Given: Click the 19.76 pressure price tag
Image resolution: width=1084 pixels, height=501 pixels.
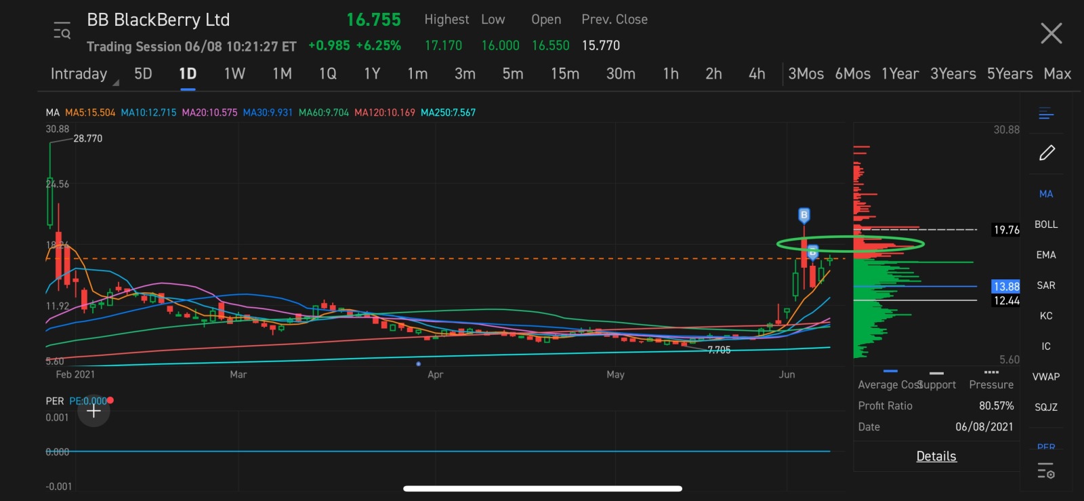Looking at the screenshot, I should [x=1006, y=230].
